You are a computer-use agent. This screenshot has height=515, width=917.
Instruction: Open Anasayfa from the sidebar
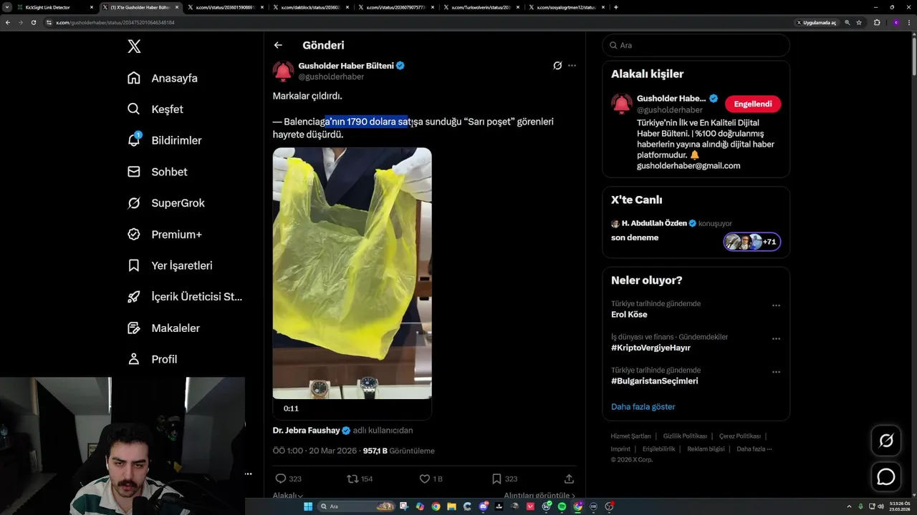coord(163,78)
